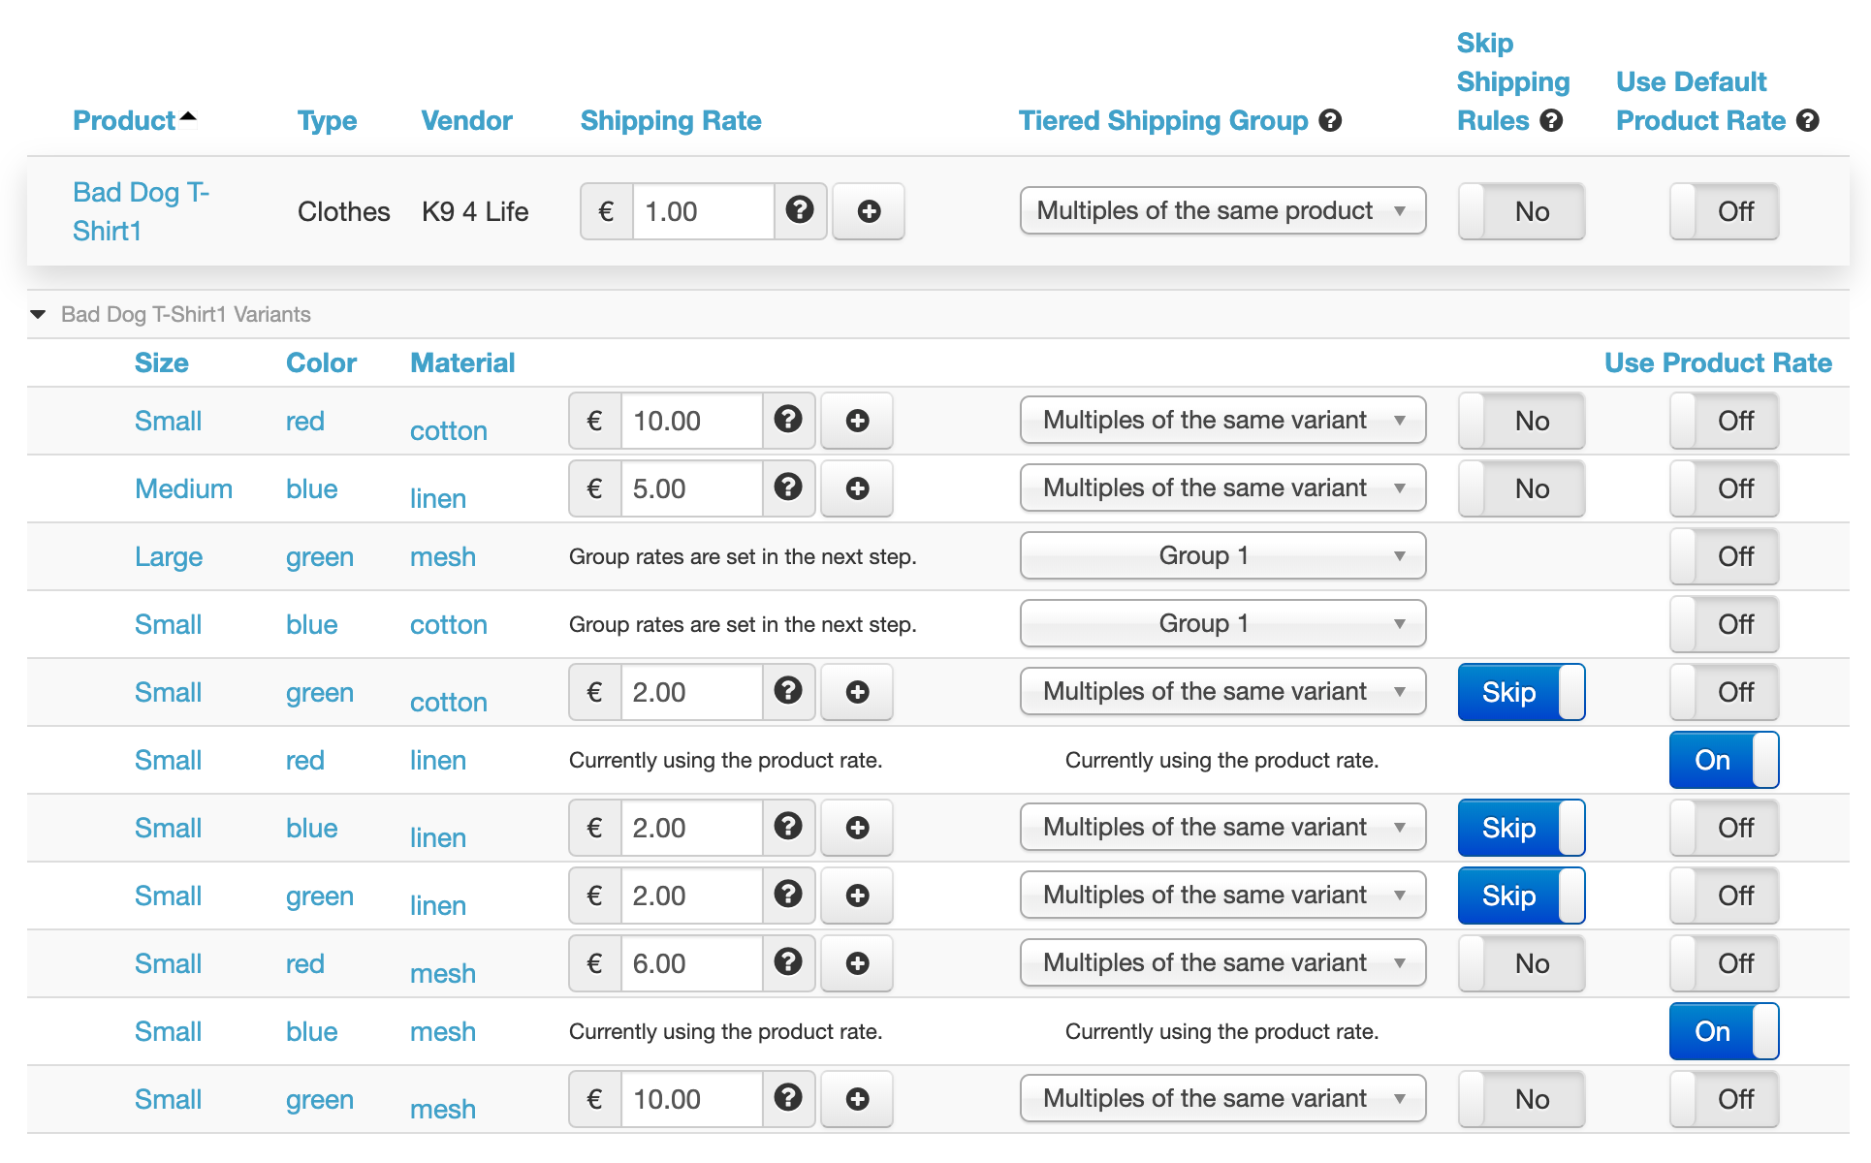Sort by Shipping Rate column header
The image size is (1871, 1163).
[671, 121]
